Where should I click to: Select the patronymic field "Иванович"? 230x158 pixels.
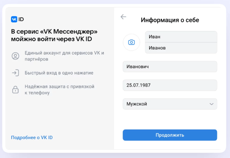(170, 67)
